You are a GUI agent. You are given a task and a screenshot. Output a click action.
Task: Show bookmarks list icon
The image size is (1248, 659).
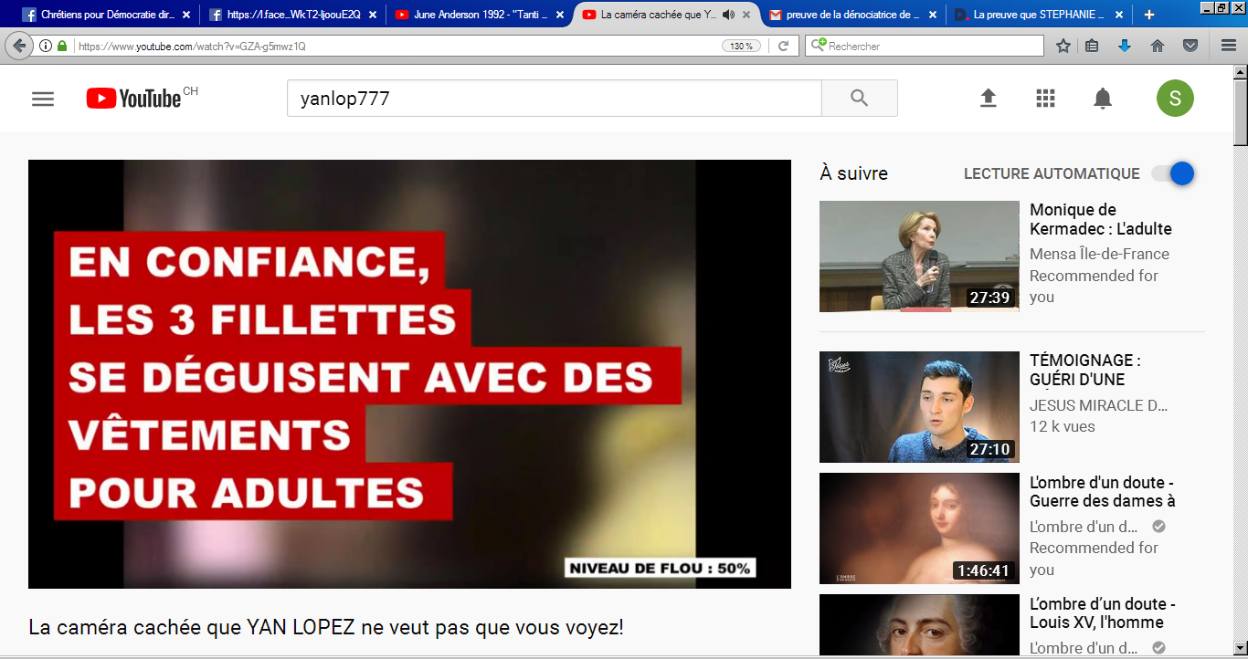pyautogui.click(x=1092, y=46)
